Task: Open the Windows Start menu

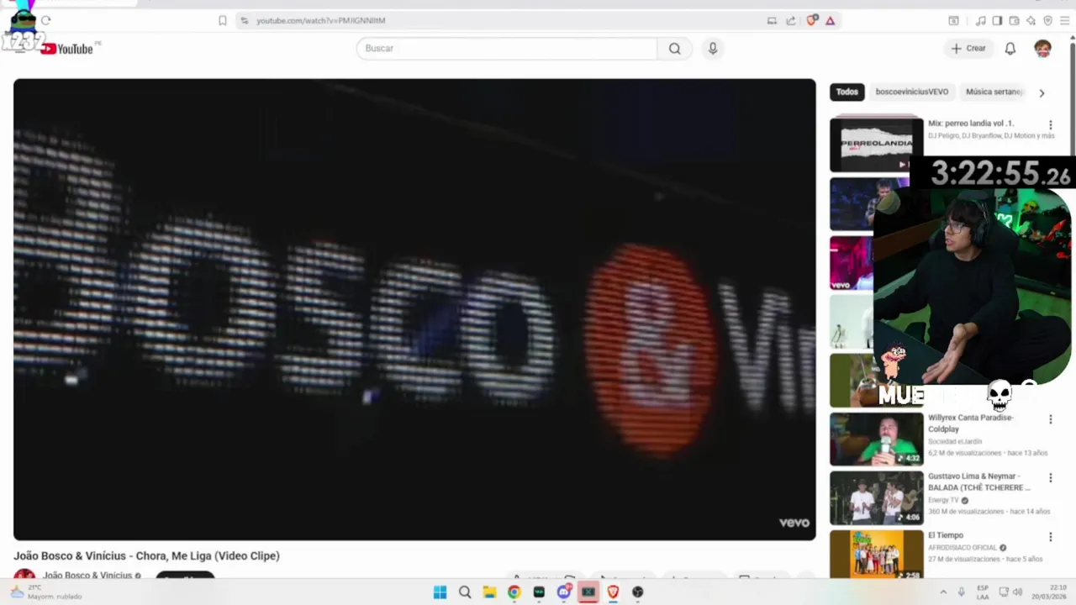Action: pos(440,592)
